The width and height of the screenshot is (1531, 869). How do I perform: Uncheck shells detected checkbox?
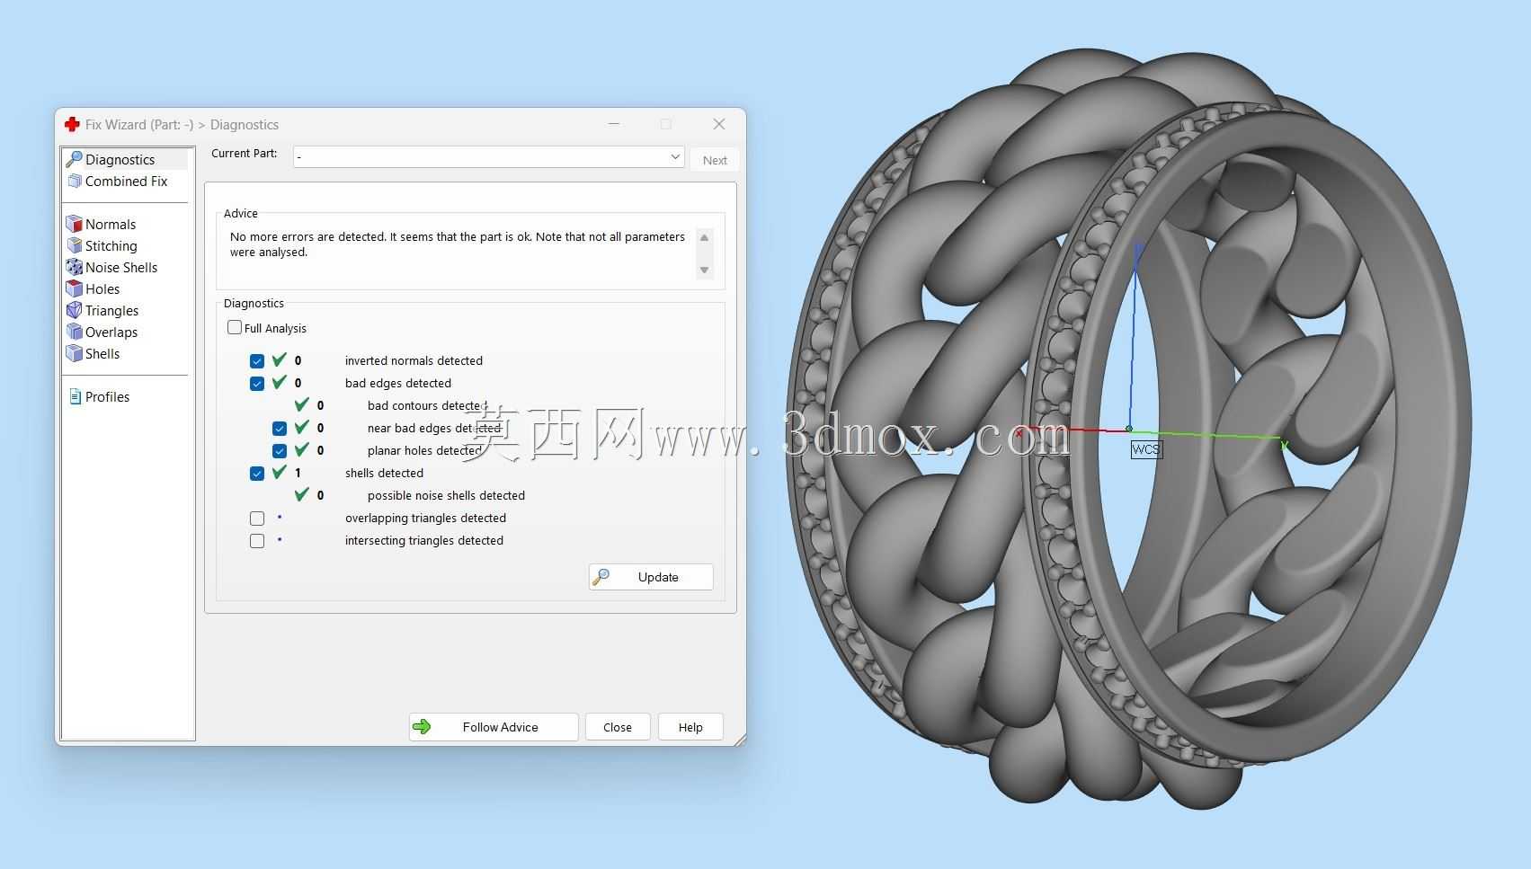pyautogui.click(x=257, y=474)
